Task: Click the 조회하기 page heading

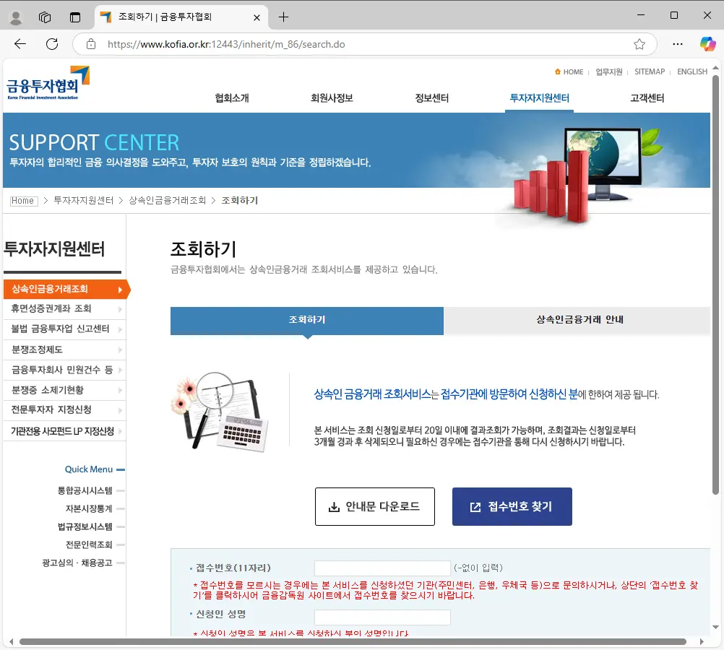Action: click(204, 249)
